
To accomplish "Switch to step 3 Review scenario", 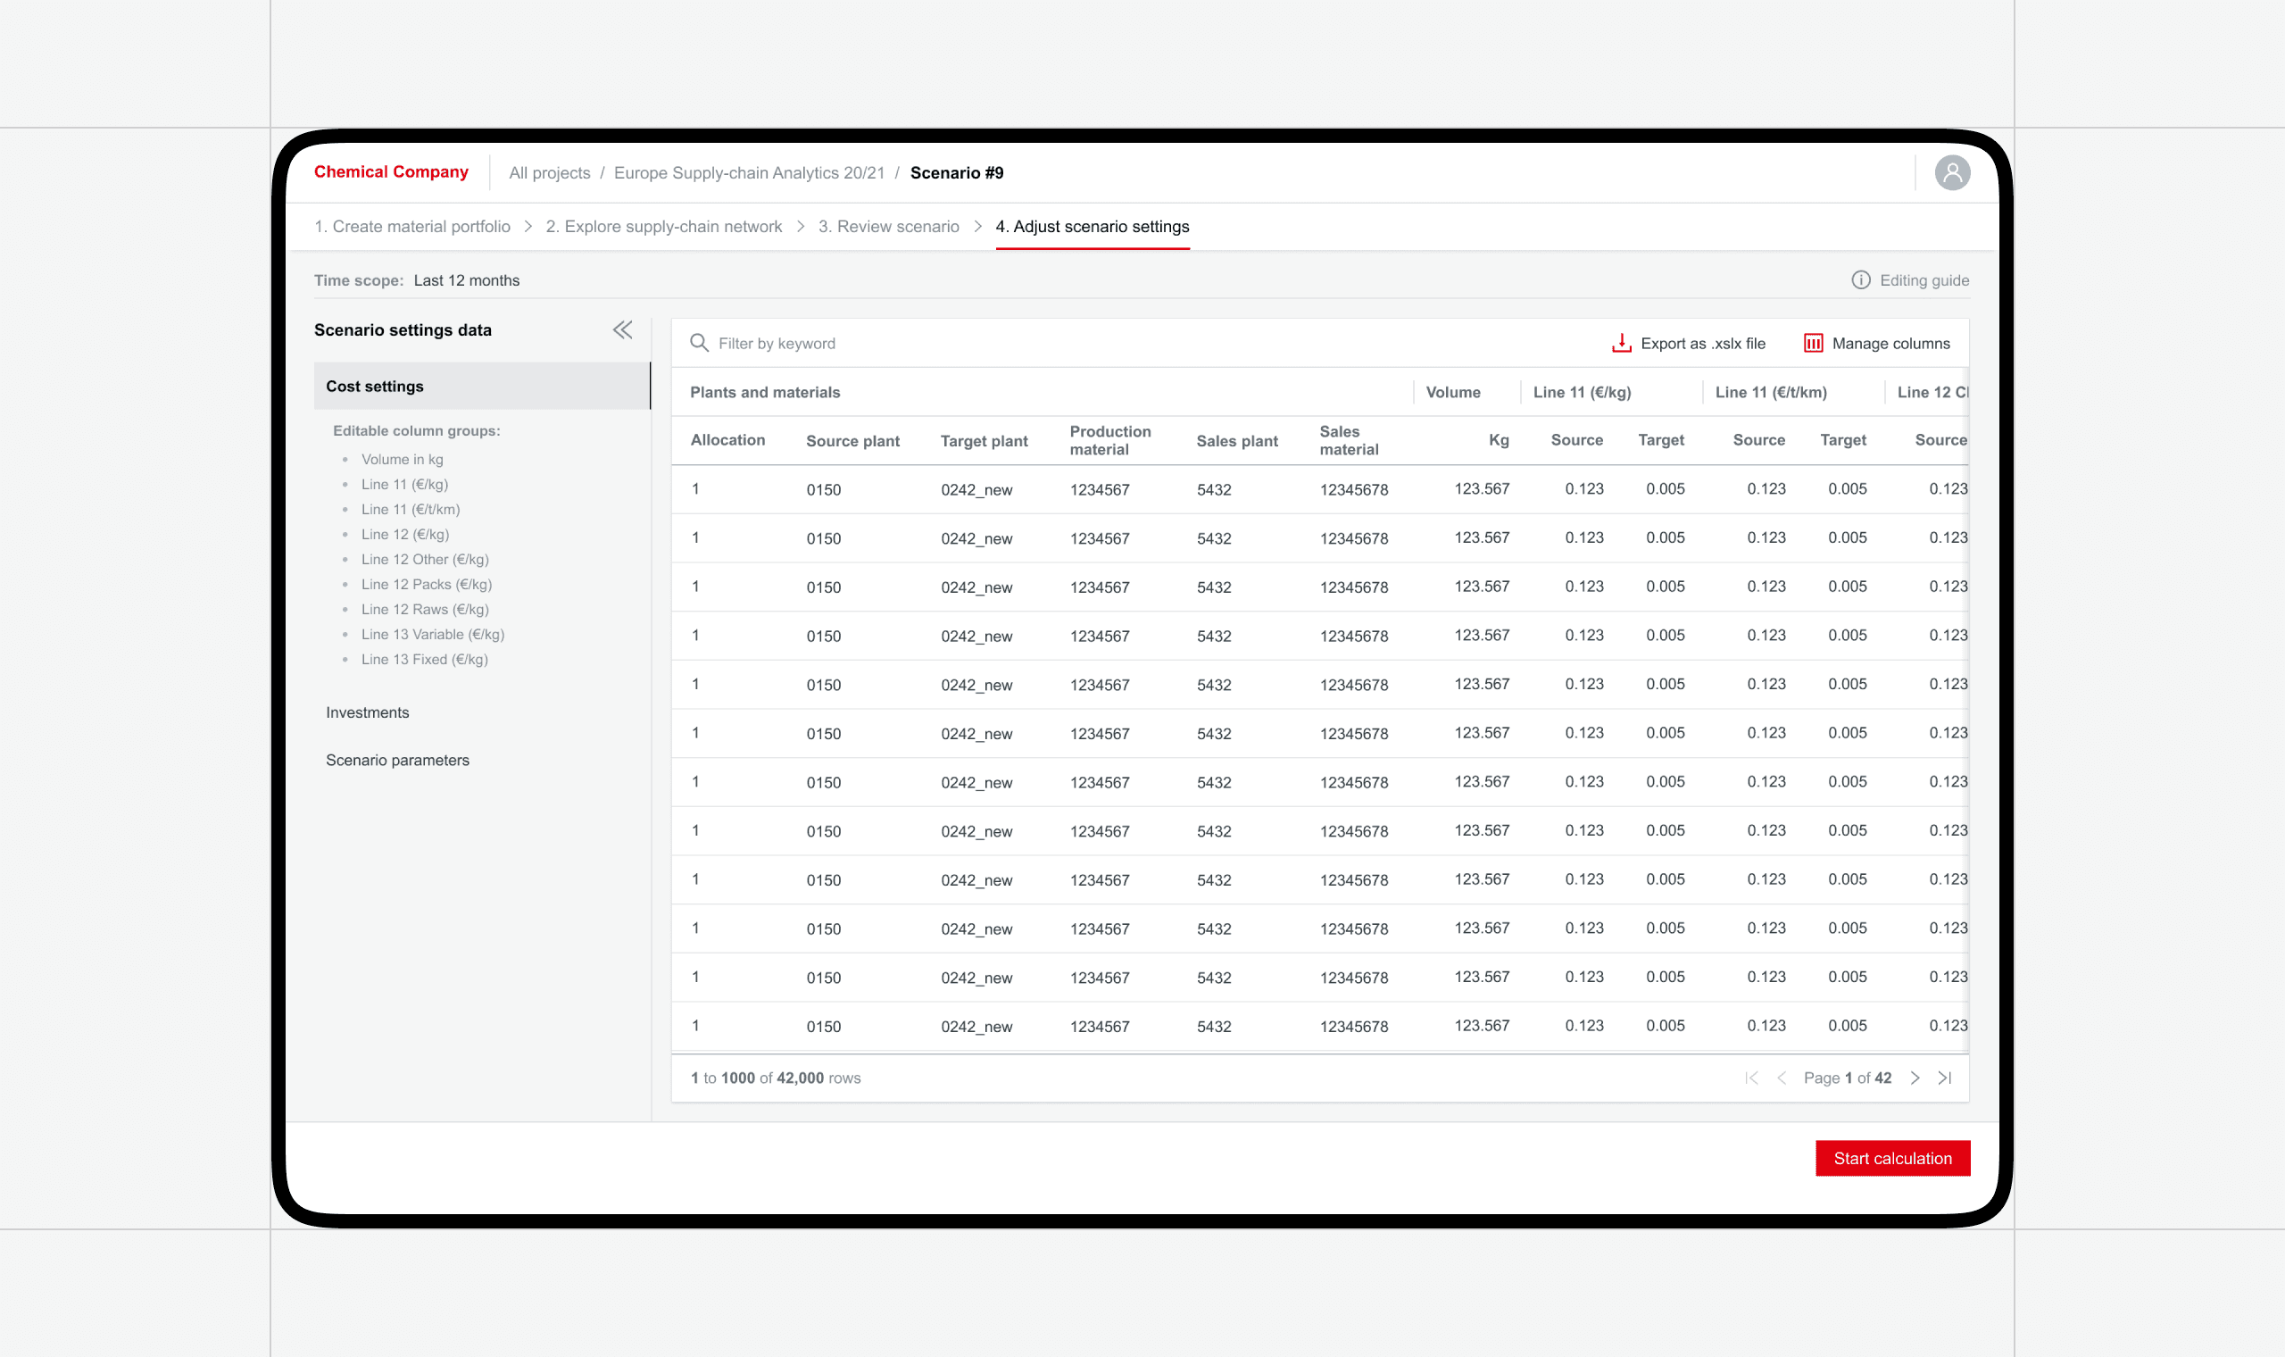I will [x=888, y=227].
